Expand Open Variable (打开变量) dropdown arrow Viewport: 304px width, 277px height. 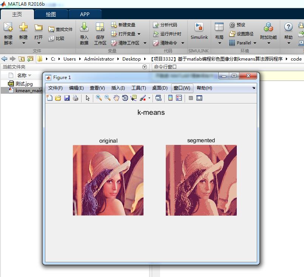click(139, 34)
